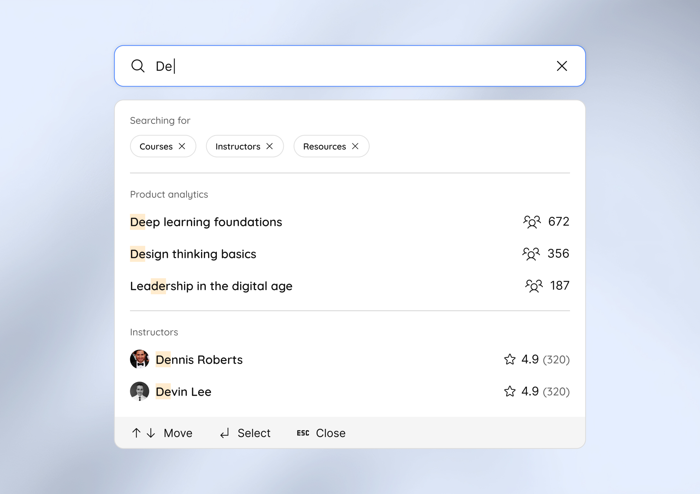The image size is (700, 494).
Task: Remove the Resources filter chip
Action: [x=355, y=146]
